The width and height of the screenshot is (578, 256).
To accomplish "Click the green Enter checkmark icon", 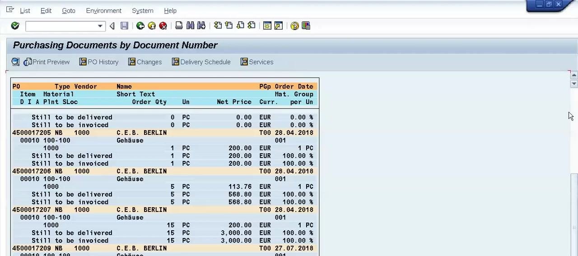I will [x=15, y=26].
